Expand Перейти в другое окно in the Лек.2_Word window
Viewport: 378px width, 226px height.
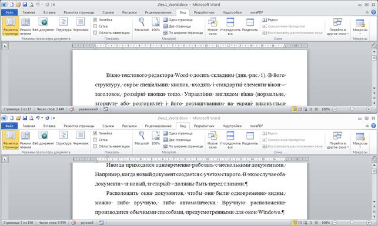[337, 140]
